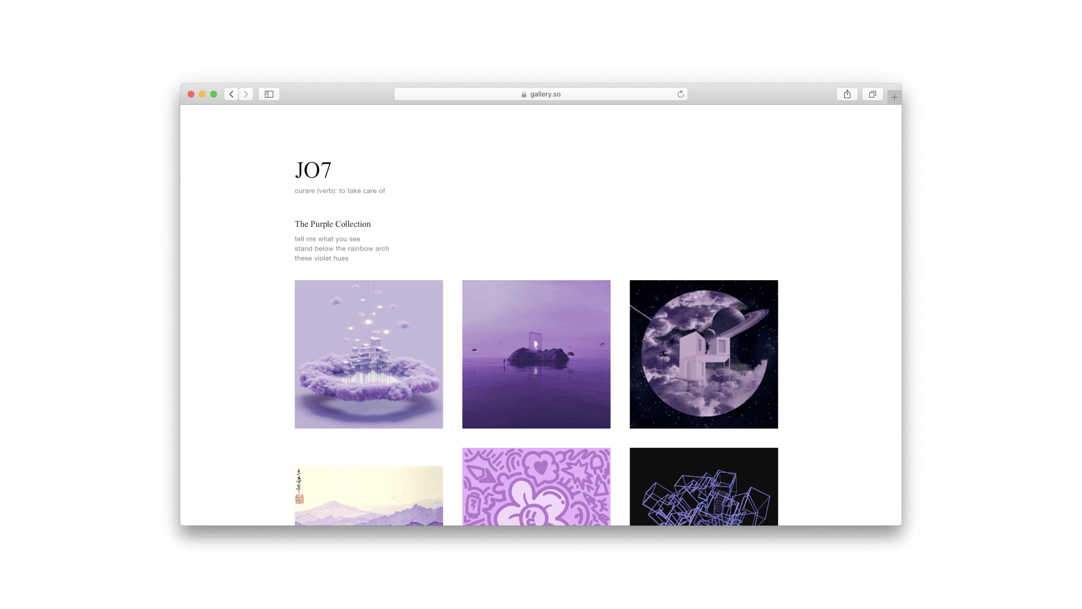The width and height of the screenshot is (1082, 609).
Task: Go forward with the browser forward arrow
Action: tap(246, 94)
